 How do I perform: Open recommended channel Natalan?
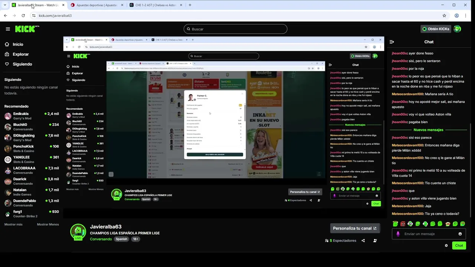pos(32,192)
